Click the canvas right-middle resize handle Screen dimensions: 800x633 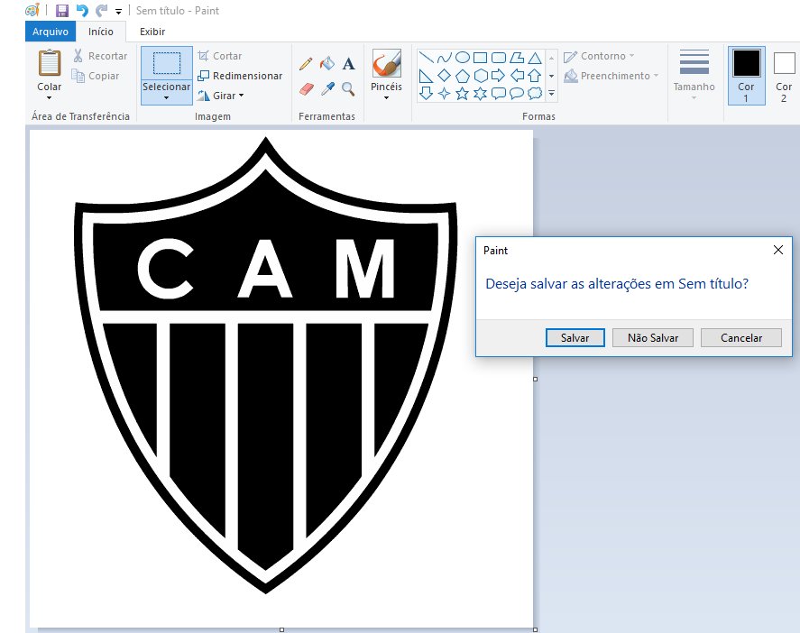coord(535,379)
